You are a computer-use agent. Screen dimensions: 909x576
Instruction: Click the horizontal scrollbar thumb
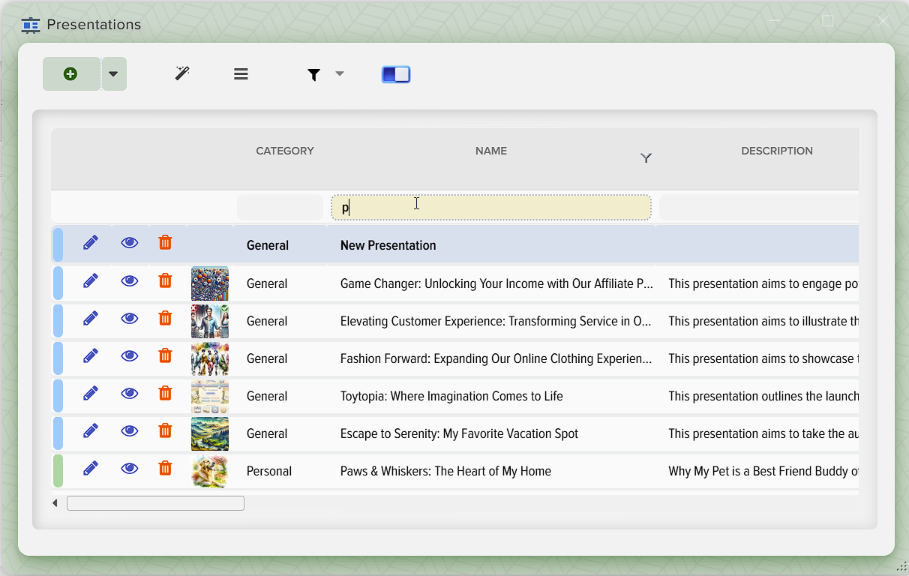pyautogui.click(x=155, y=503)
